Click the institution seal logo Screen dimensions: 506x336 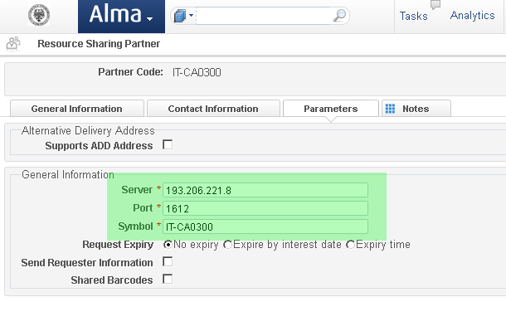click(39, 15)
